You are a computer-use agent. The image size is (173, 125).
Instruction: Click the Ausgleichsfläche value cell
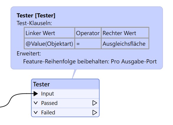pyautogui.click(x=125, y=44)
